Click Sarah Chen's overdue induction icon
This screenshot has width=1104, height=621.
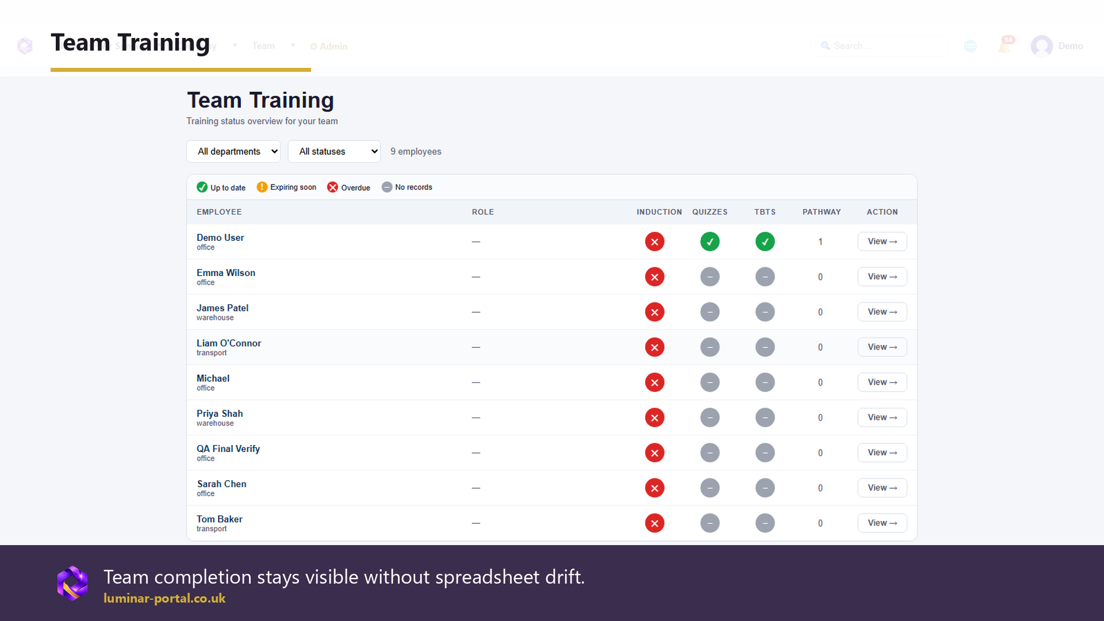tap(654, 488)
